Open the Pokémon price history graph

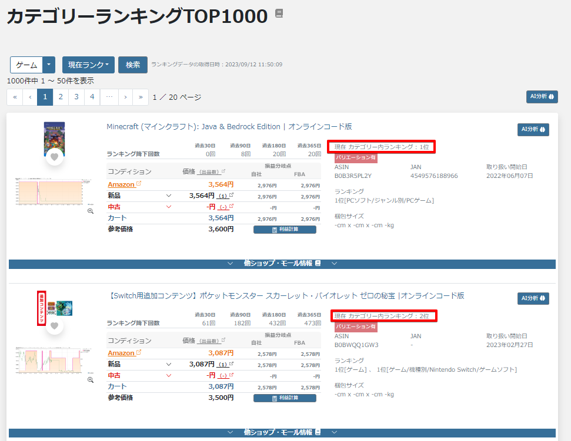[x=52, y=361]
